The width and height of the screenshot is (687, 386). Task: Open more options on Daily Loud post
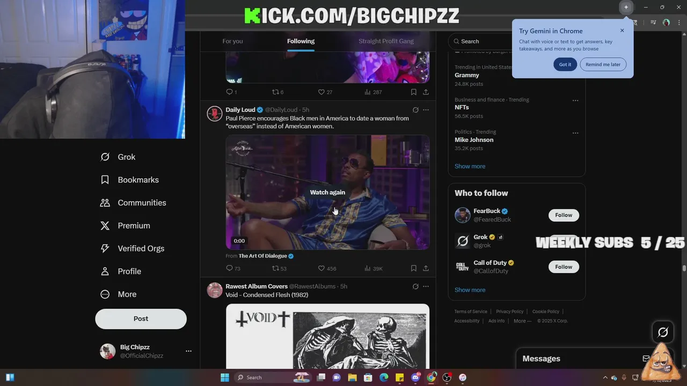pos(426,110)
